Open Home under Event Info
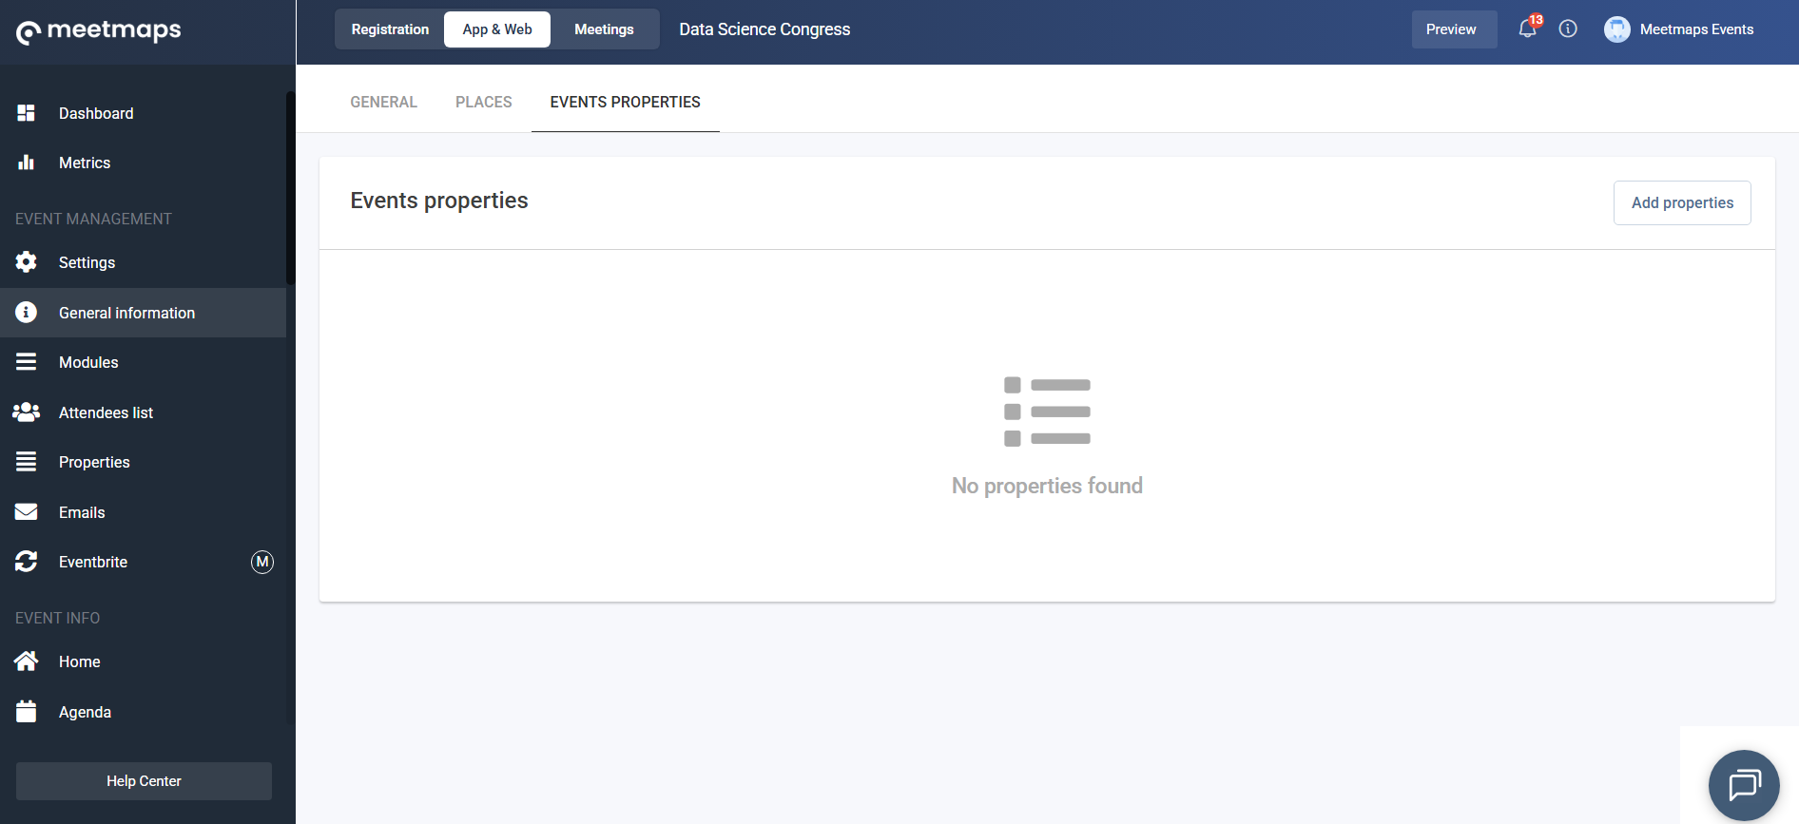This screenshot has height=824, width=1799. [x=143, y=661]
